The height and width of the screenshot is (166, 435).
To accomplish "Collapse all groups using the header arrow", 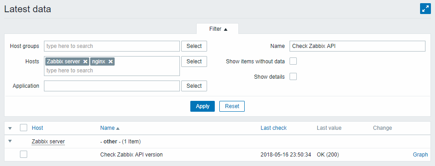I will point(10,128).
